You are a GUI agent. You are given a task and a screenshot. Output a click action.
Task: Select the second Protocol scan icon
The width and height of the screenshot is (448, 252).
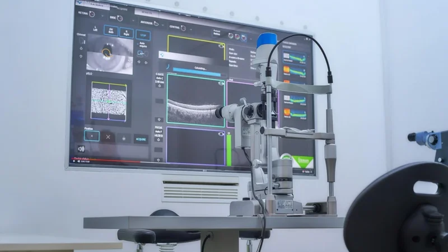237,36
